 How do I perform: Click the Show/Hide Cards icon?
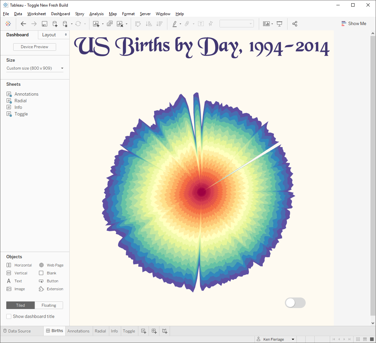(266, 24)
